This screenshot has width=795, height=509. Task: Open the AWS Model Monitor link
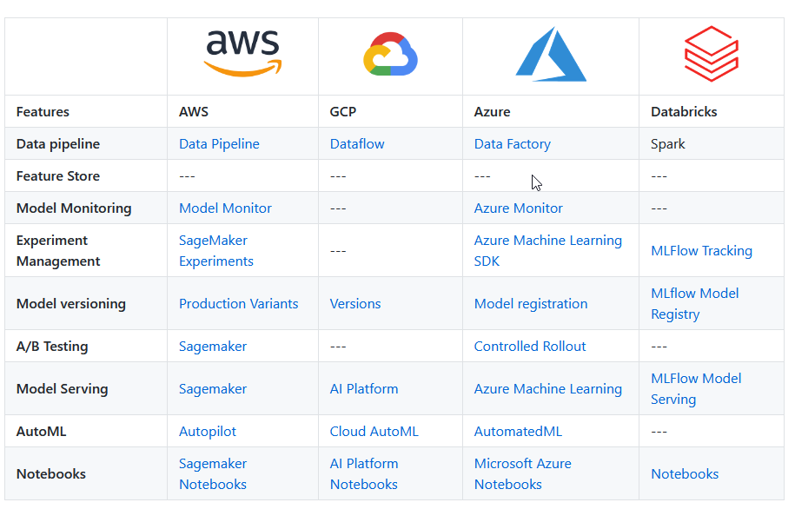click(x=225, y=208)
